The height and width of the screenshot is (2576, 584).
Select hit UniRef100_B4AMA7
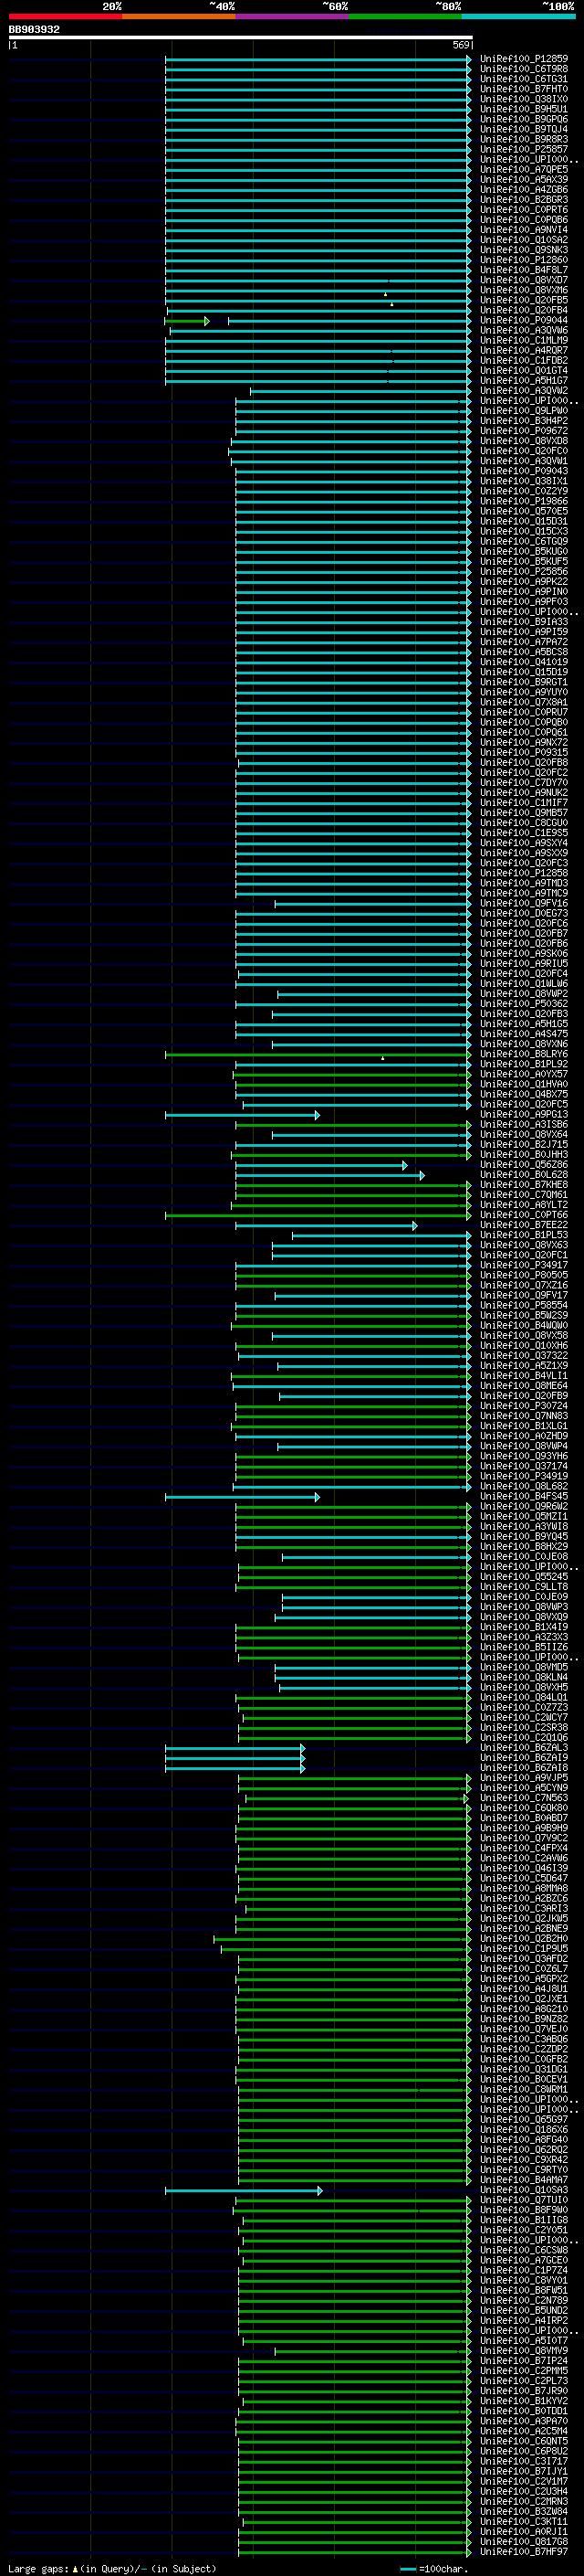tap(523, 2179)
